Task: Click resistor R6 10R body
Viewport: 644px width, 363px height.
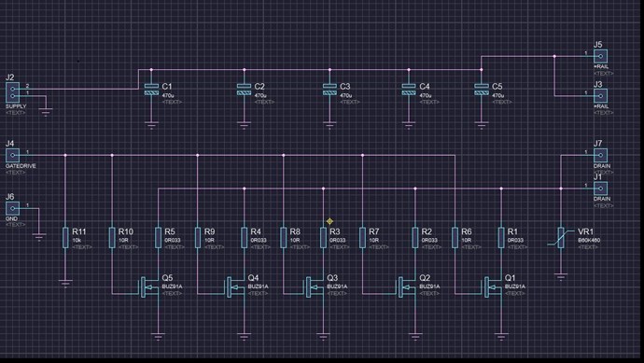Action: click(x=455, y=238)
